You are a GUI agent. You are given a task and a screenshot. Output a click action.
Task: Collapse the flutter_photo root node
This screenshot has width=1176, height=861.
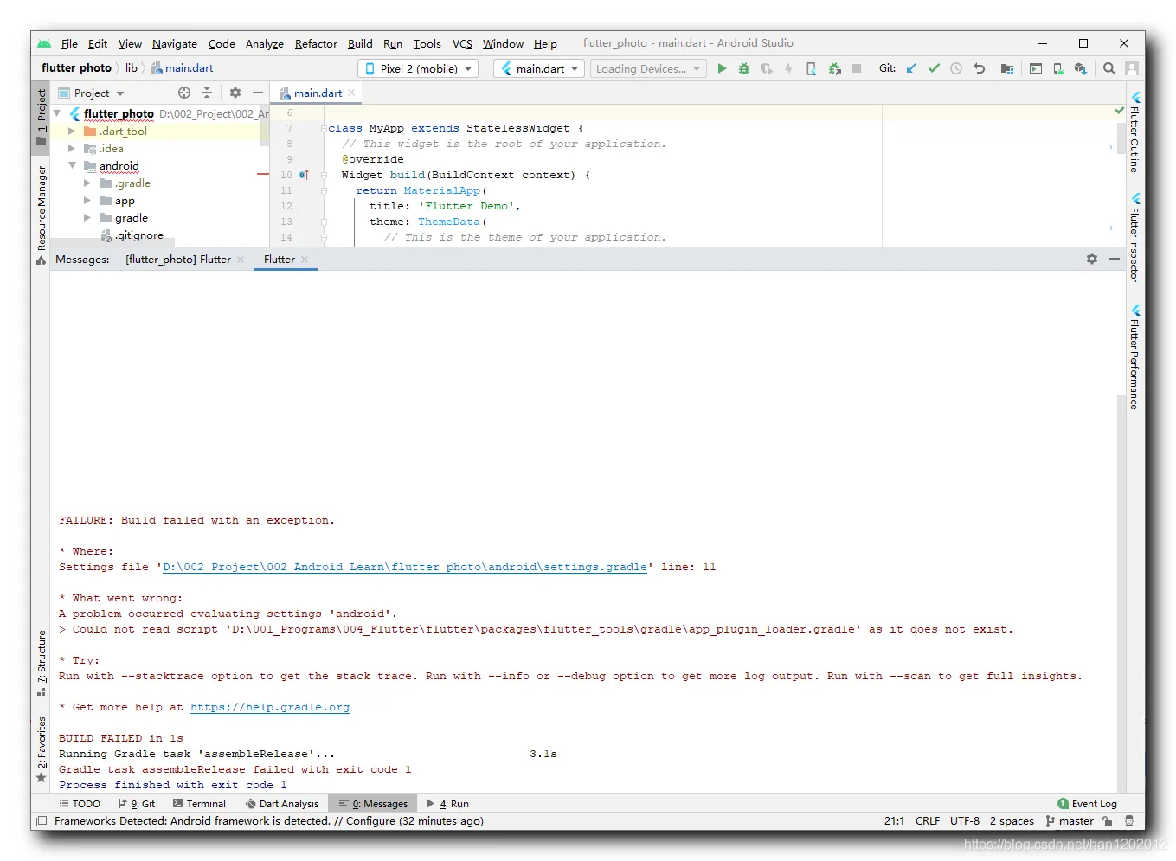click(57, 113)
